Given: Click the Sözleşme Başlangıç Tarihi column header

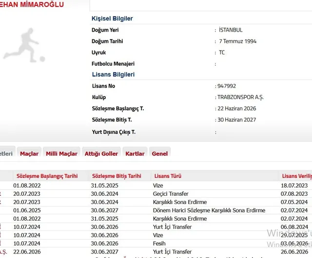Looking at the screenshot, I should pos(47,176).
